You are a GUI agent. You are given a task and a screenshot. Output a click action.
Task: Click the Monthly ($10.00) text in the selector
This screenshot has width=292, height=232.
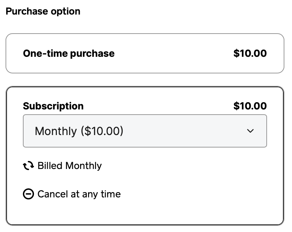tap(79, 131)
